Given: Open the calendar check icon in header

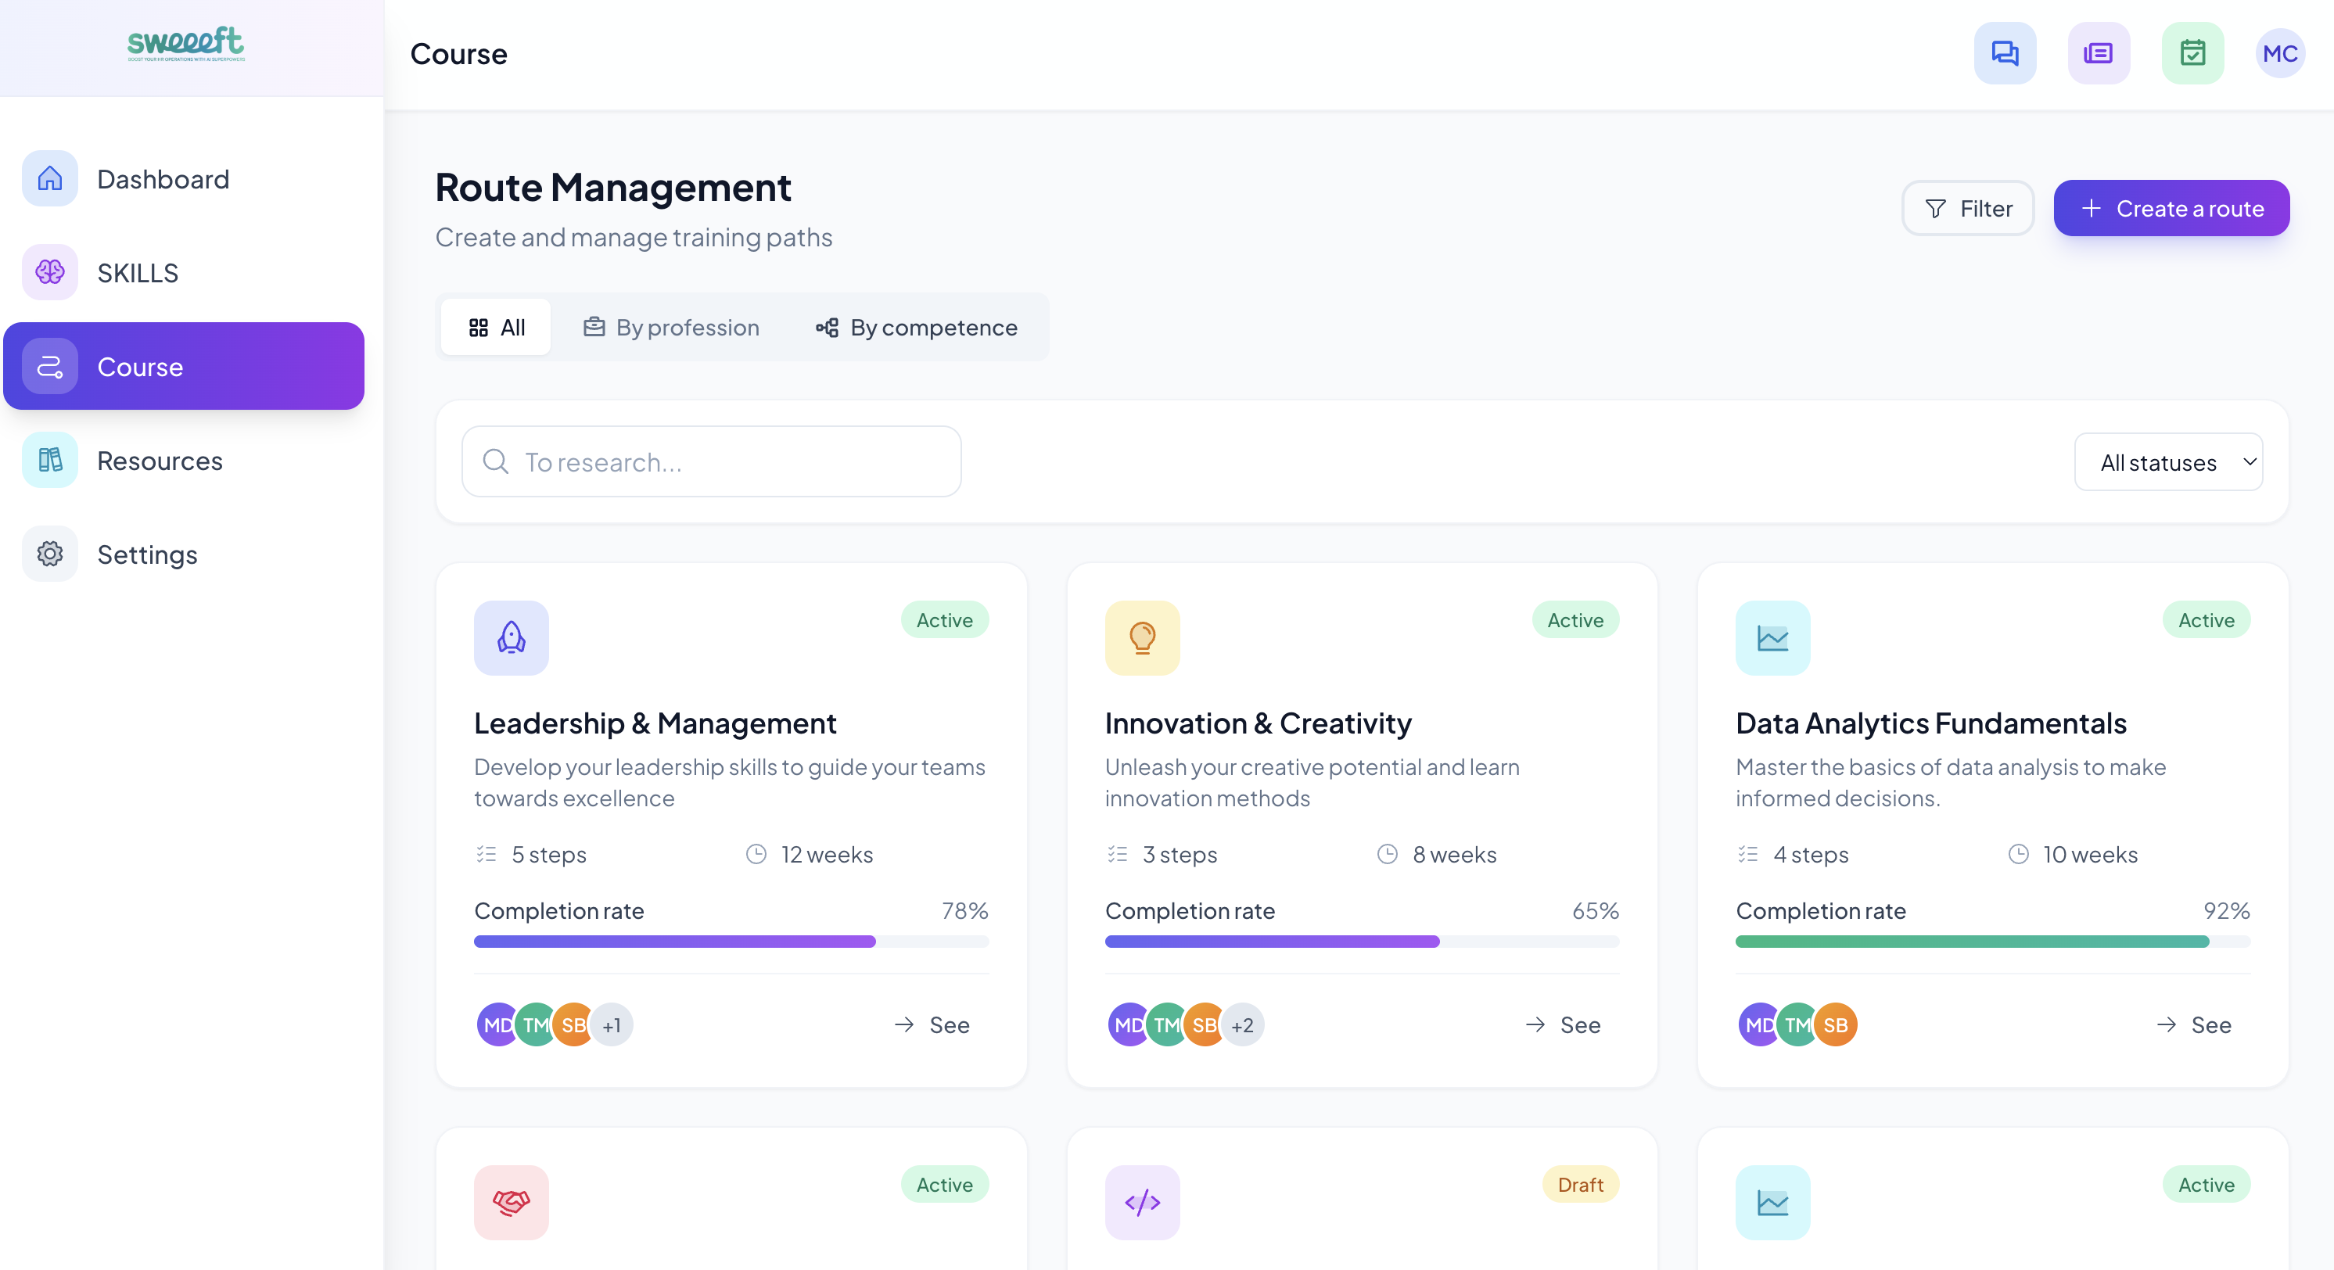Looking at the screenshot, I should tap(2192, 53).
